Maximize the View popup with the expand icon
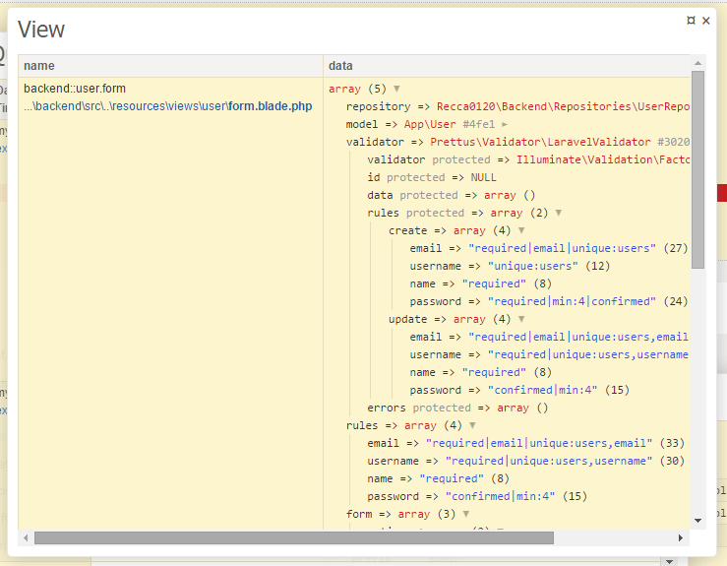727x566 pixels. (x=691, y=20)
